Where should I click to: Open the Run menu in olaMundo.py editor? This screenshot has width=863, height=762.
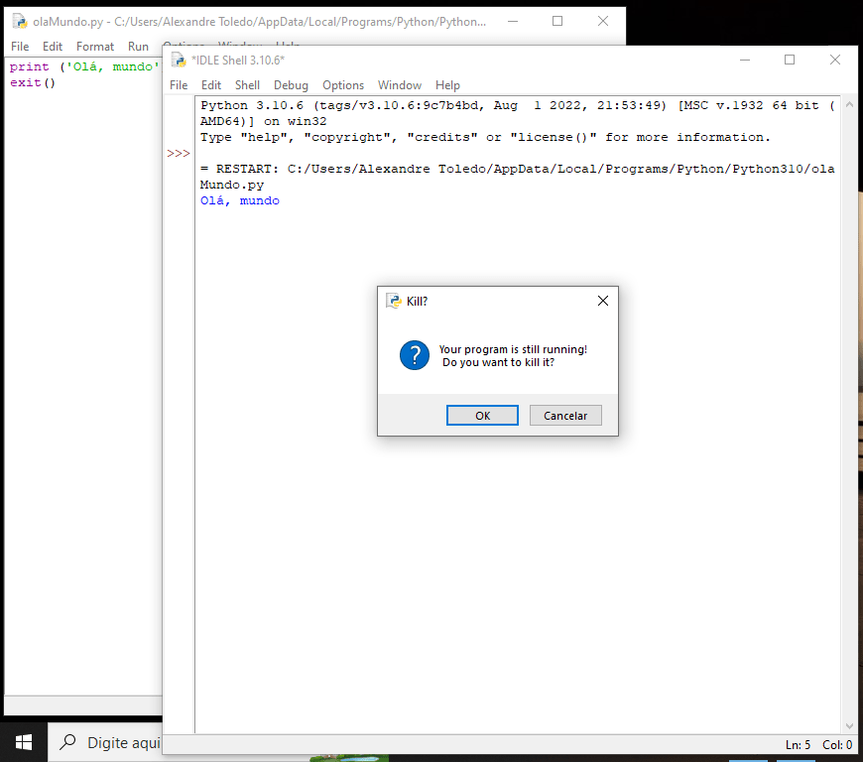[138, 47]
